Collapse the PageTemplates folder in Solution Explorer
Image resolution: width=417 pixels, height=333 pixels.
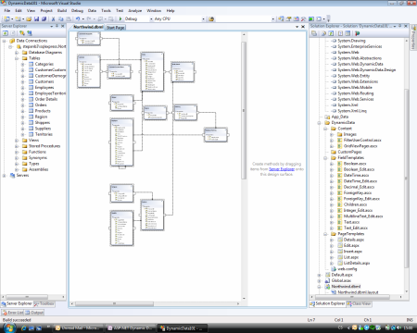325,234
